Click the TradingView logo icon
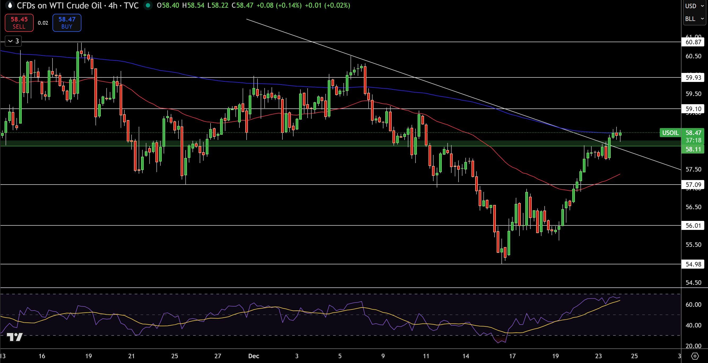 click(14, 337)
